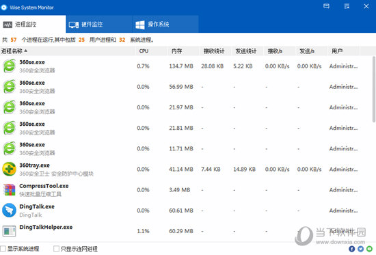Sort by the 用户 column header
376x255 pixels.
pyautogui.click(x=337, y=51)
